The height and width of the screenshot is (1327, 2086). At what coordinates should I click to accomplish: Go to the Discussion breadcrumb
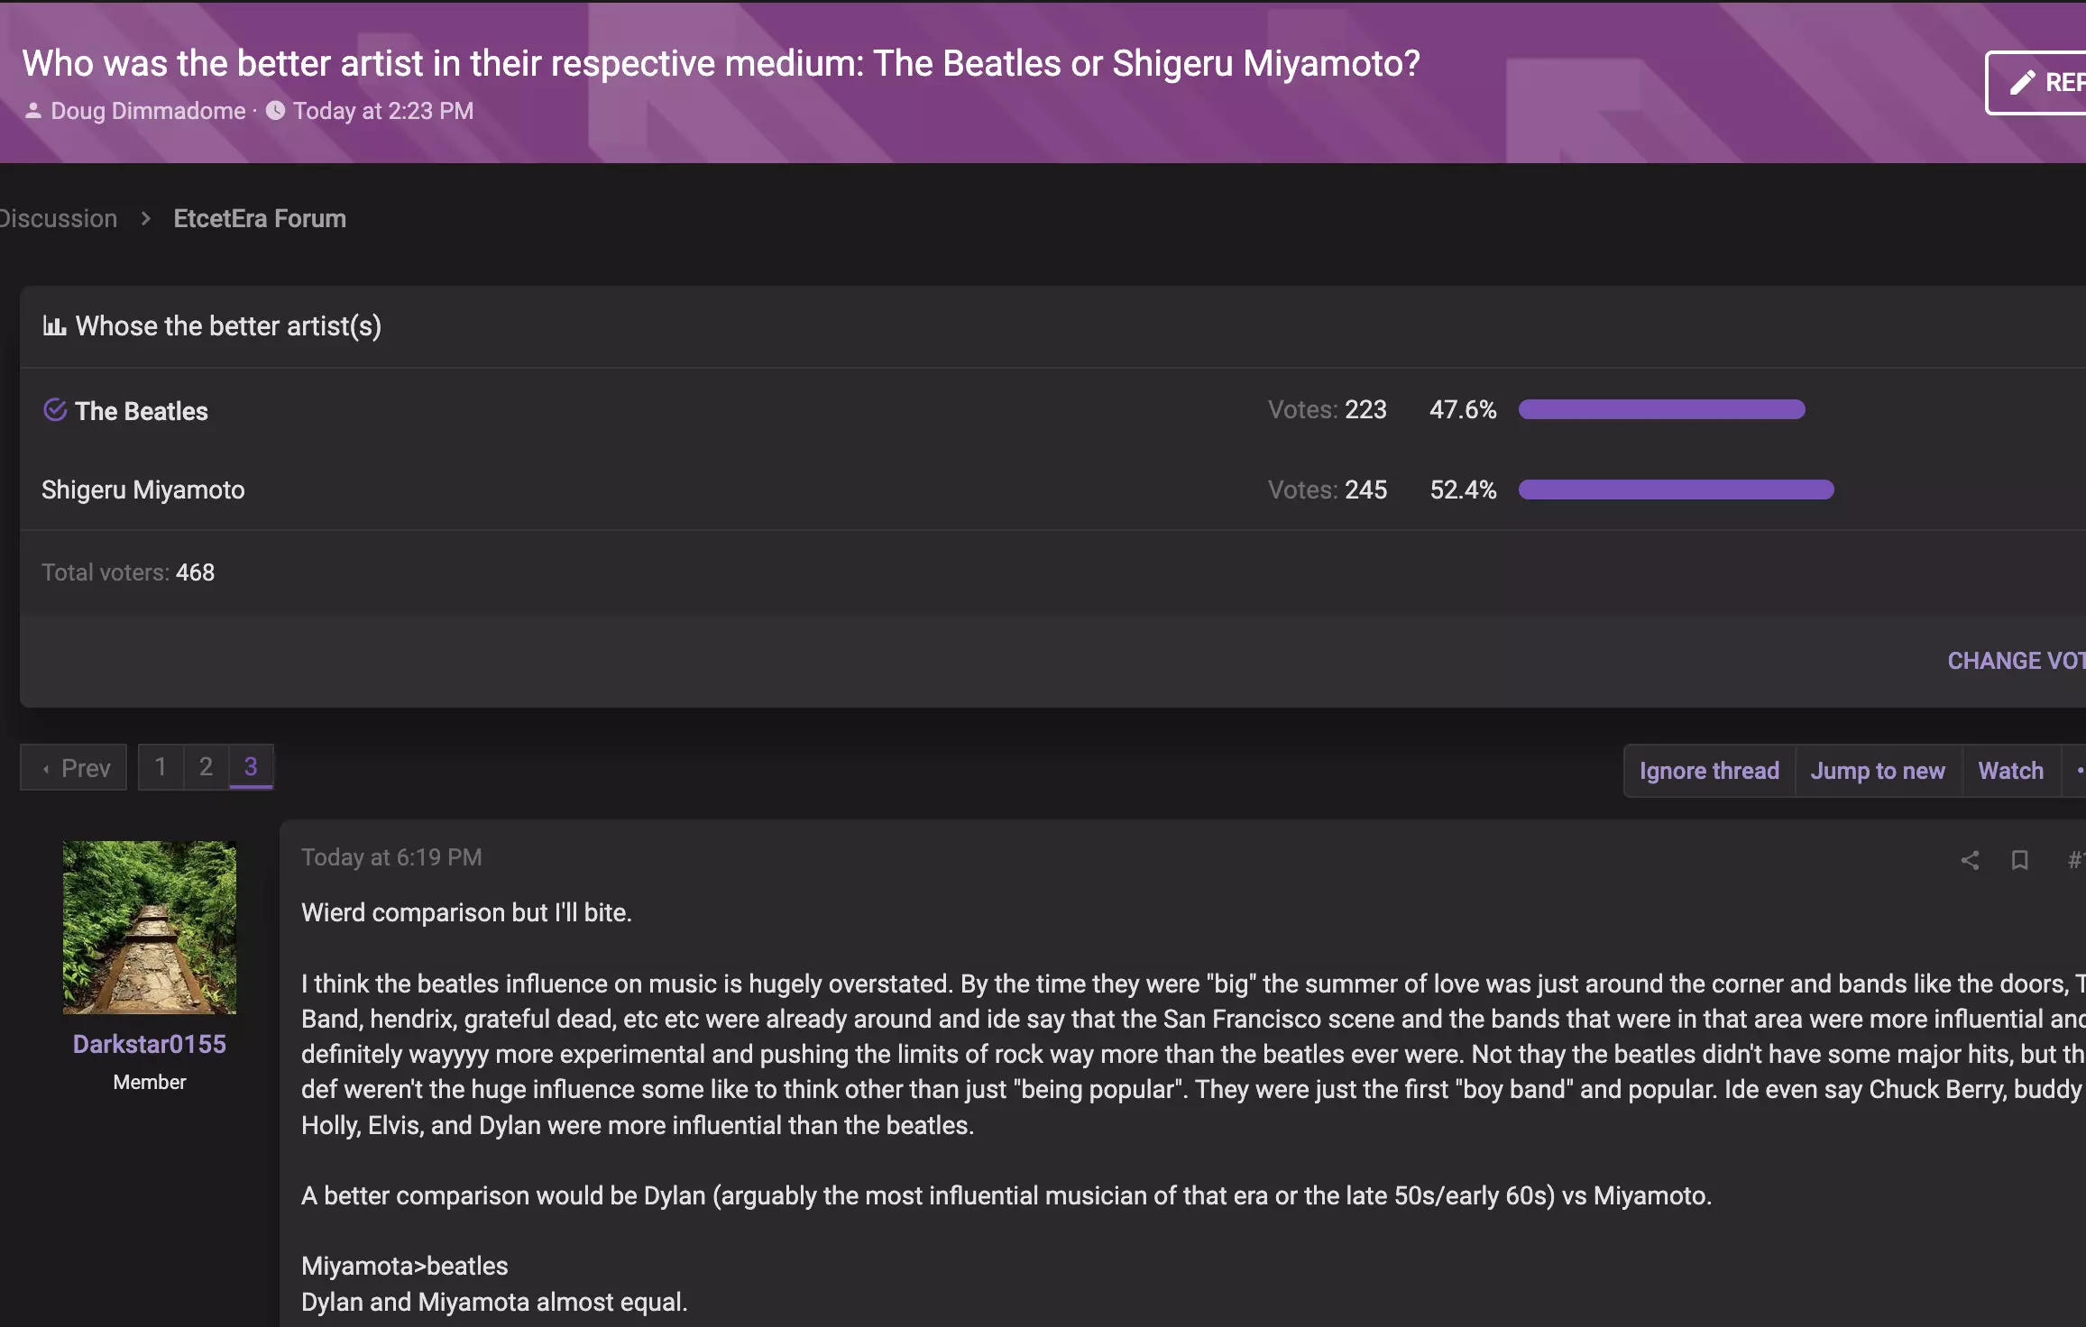(x=59, y=218)
